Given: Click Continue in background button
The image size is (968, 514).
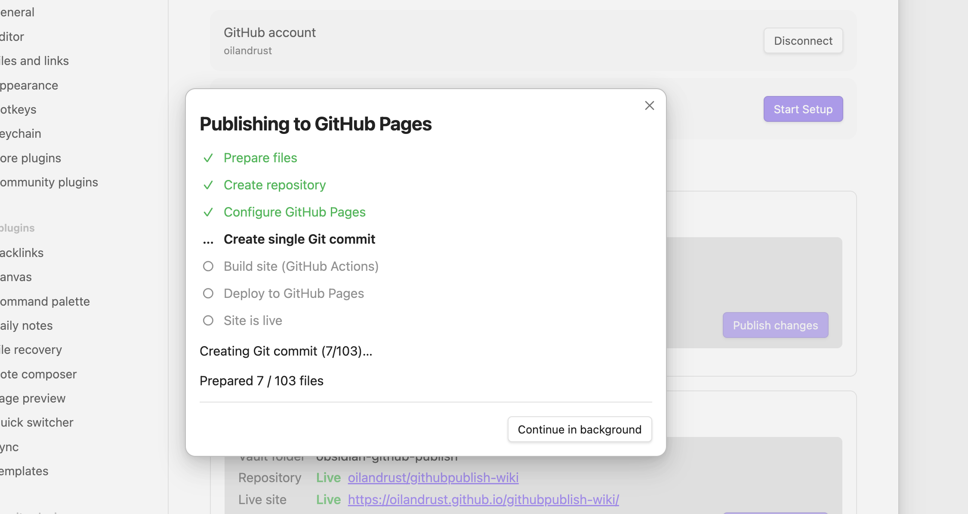Looking at the screenshot, I should (x=580, y=429).
